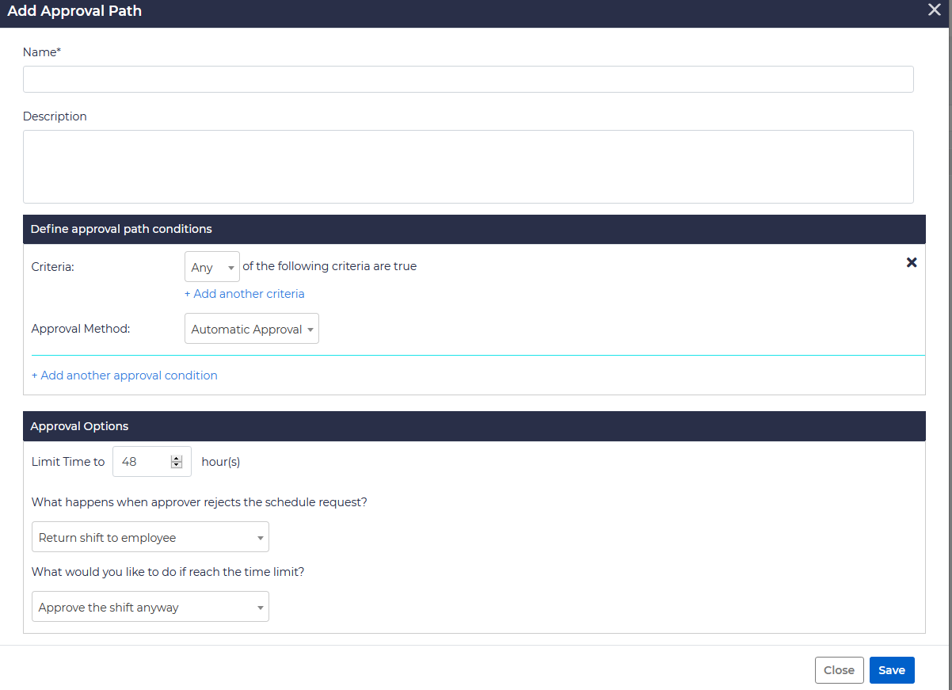The image size is (952, 690).
Task: Open the 'Return shift to employee' dropdown
Action: click(x=150, y=537)
